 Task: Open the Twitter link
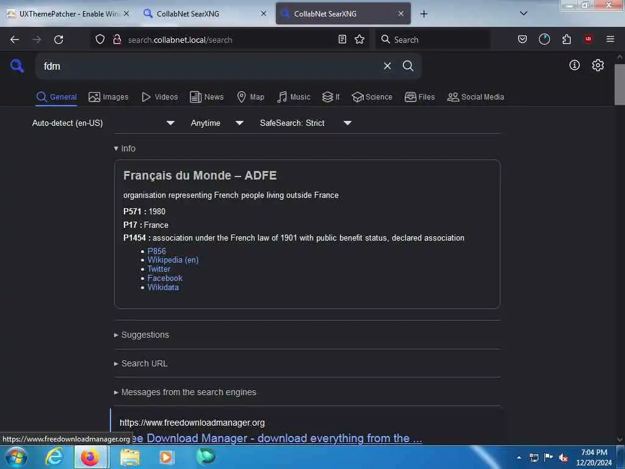click(159, 269)
